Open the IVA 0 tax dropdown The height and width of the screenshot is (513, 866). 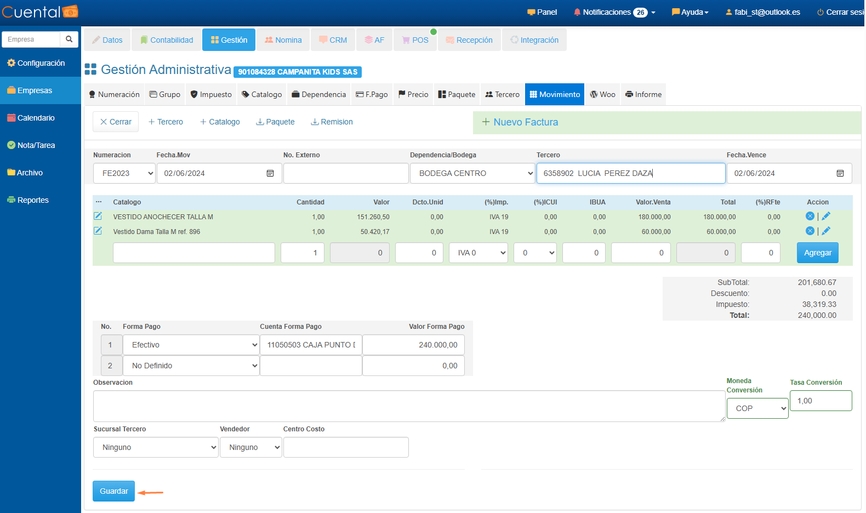point(478,253)
